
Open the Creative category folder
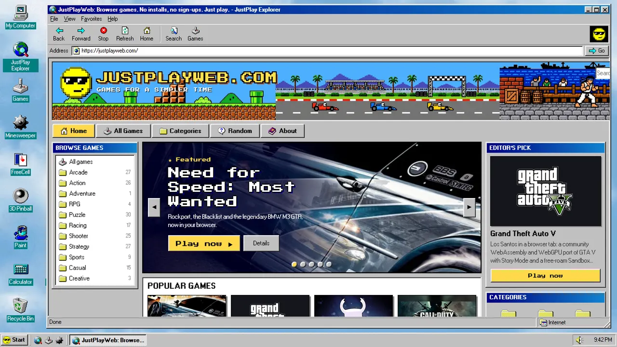(95, 279)
